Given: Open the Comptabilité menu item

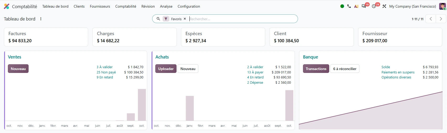Looking at the screenshot, I should [x=126, y=6].
